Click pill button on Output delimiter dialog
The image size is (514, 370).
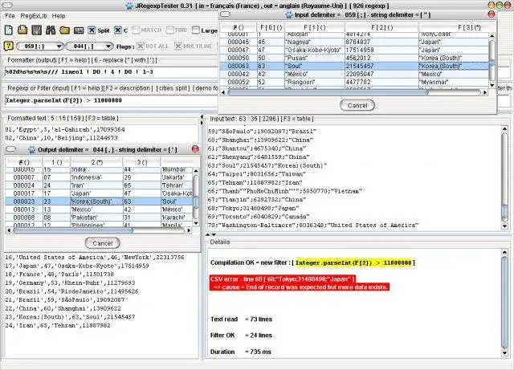(x=10, y=149)
